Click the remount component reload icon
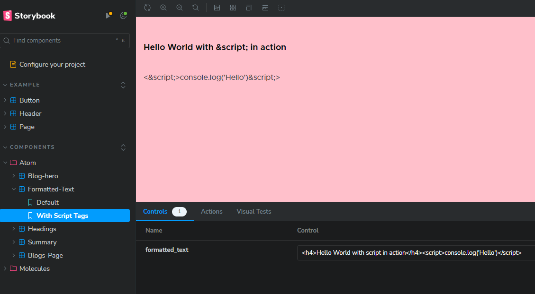This screenshot has width=535, height=294. tap(147, 8)
